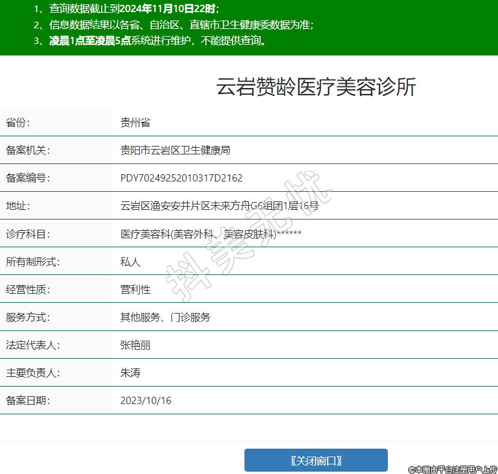
Task: Click the legal representative name 张艳丽
Action: [135, 346]
